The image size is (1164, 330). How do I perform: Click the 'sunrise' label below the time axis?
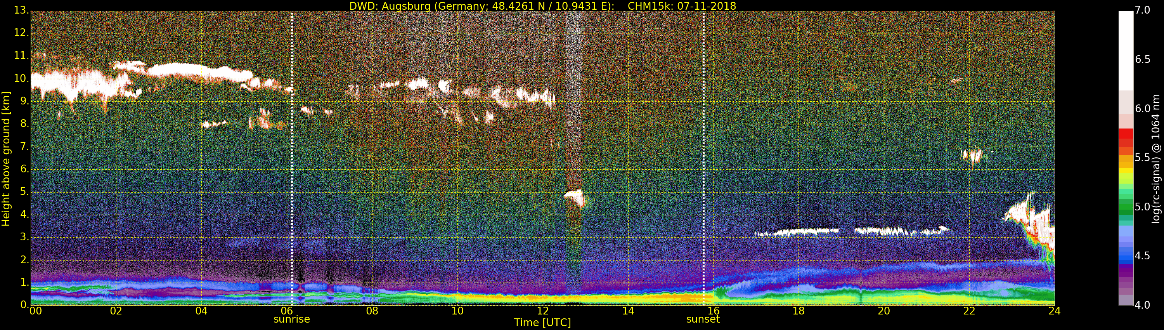(x=292, y=319)
